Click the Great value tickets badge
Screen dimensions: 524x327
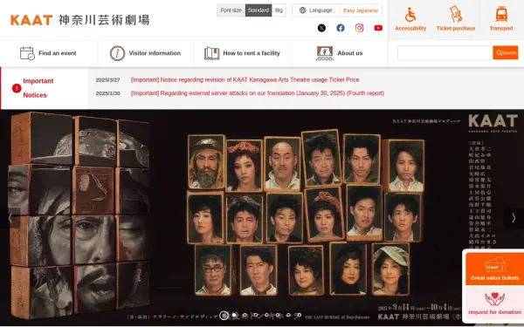[x=494, y=269]
